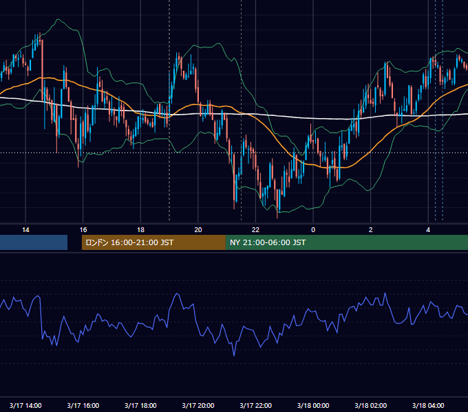The height and width of the screenshot is (412, 468).
Task: Click the '20' hour axis label
Action: pos(198,230)
